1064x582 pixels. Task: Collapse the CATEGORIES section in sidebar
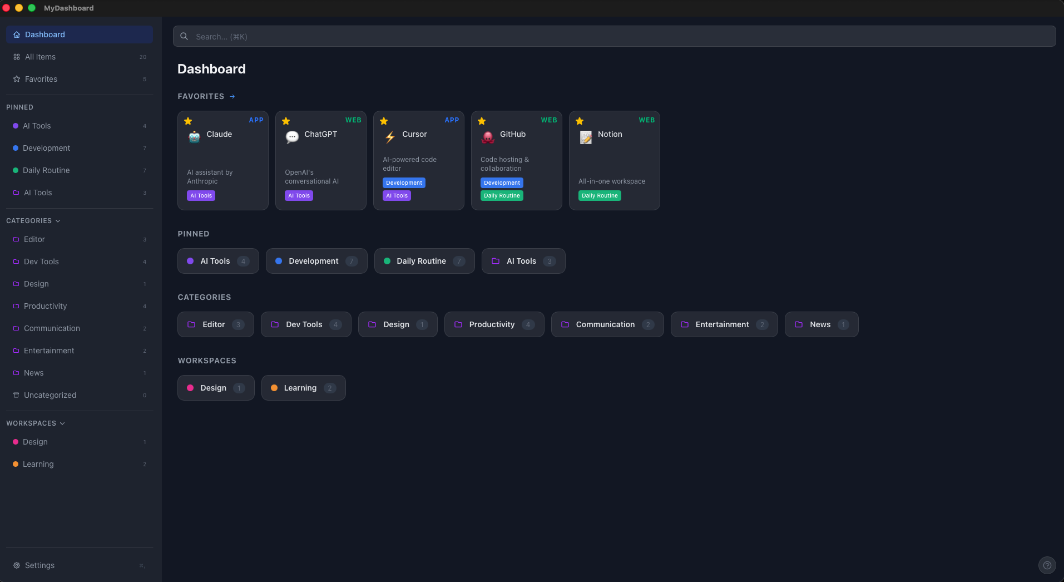click(x=58, y=220)
